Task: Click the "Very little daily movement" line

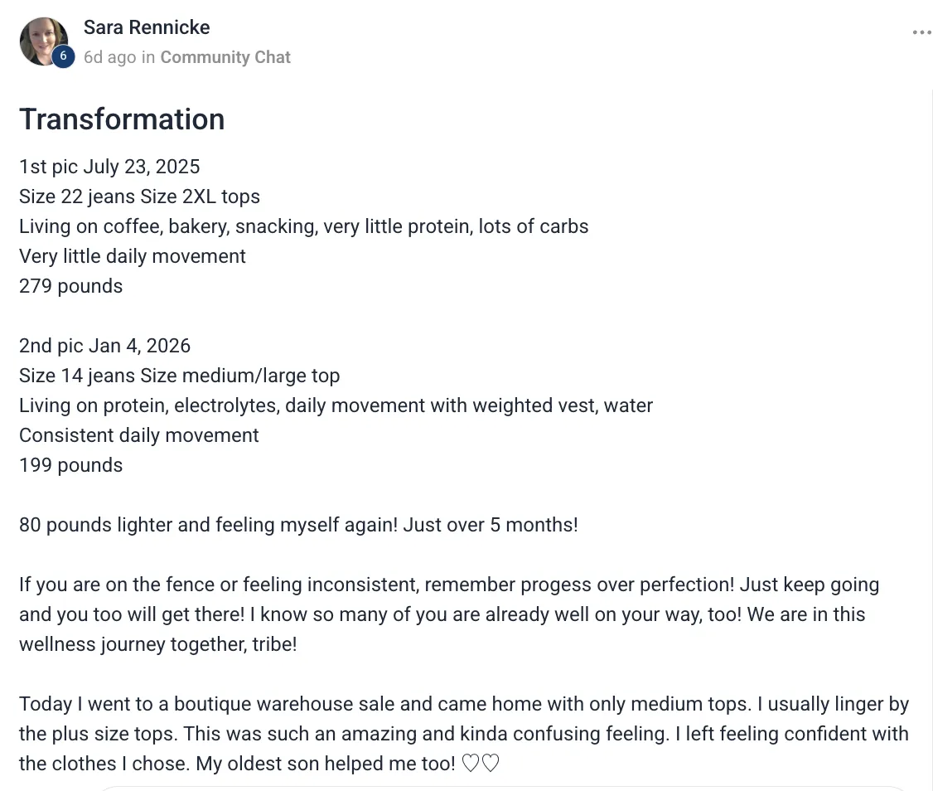Action: [x=133, y=256]
